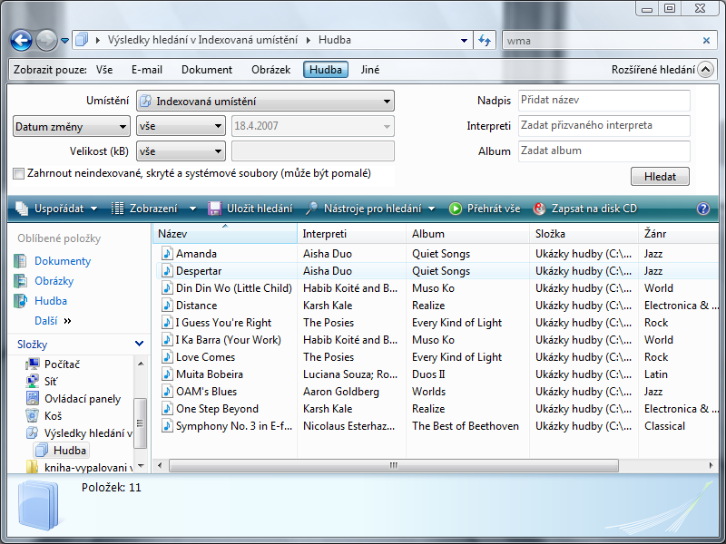Click the Interpreti artist input field
The image size is (726, 544).
pyautogui.click(x=603, y=126)
